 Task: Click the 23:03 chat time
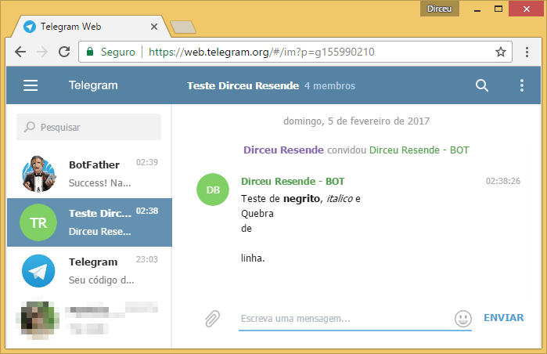(147, 259)
